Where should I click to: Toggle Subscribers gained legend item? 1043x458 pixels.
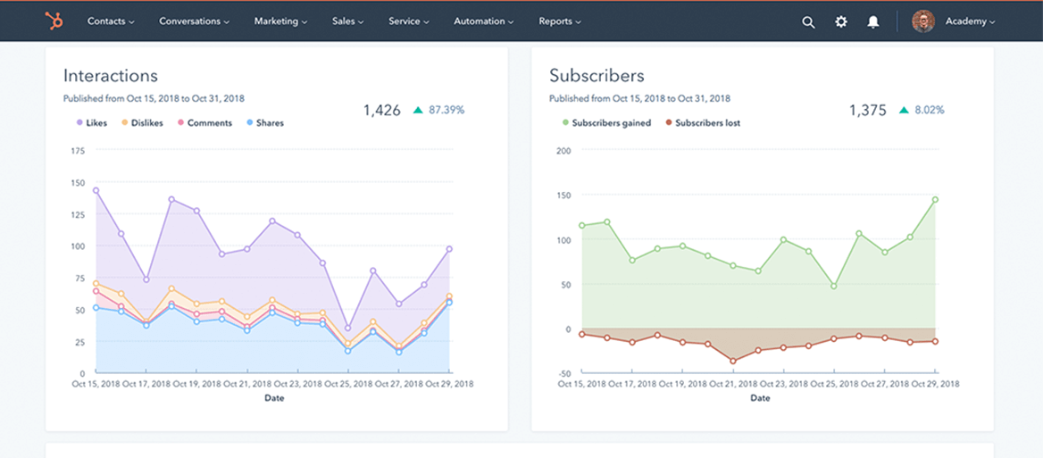[606, 123]
